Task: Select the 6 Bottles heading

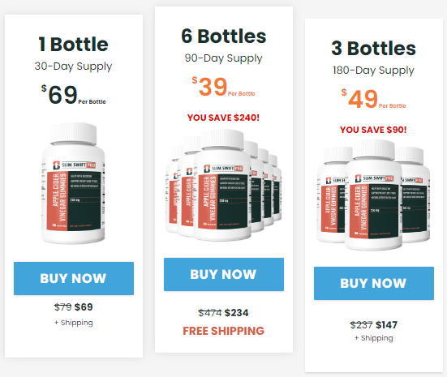Action: (224, 36)
